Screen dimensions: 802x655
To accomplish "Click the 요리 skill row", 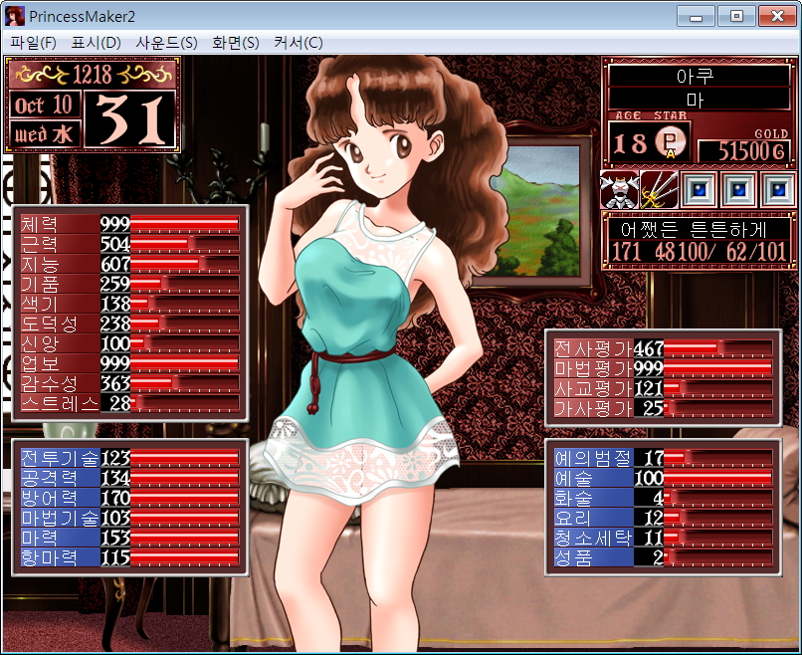I will (664, 518).
